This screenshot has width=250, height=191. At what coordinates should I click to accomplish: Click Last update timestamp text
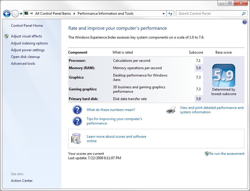[94, 158]
